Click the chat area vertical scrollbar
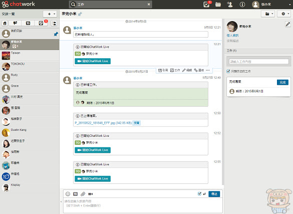The height and width of the screenshot is (214, 293). pos(223,102)
